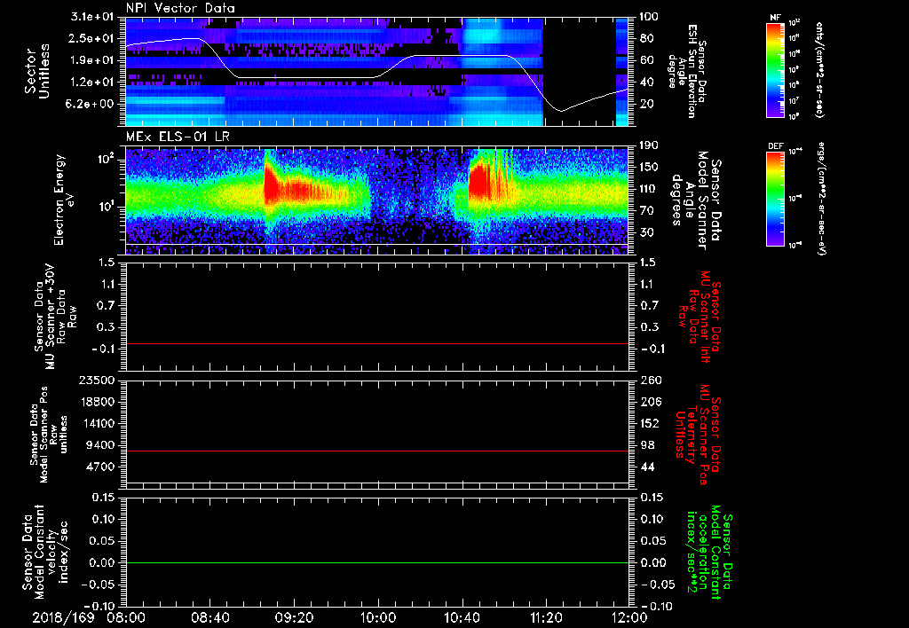Click the '2018/169' date label
Image resolution: width=909 pixels, height=628 pixels.
(x=63, y=618)
